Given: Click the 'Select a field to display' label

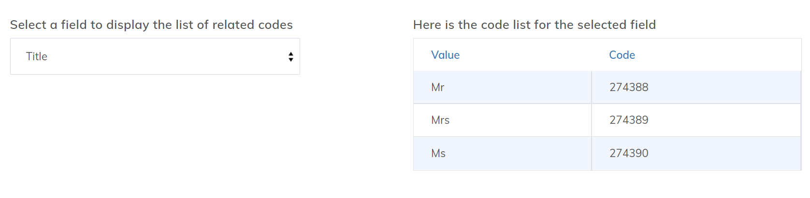Looking at the screenshot, I should pos(151,25).
